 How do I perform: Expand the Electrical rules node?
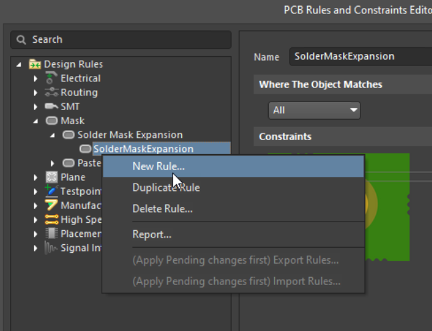[x=36, y=79]
